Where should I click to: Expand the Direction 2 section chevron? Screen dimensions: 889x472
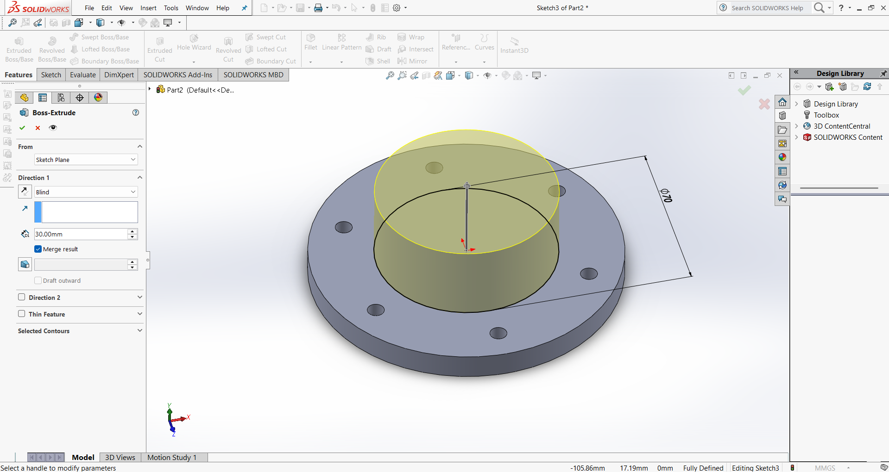point(139,297)
